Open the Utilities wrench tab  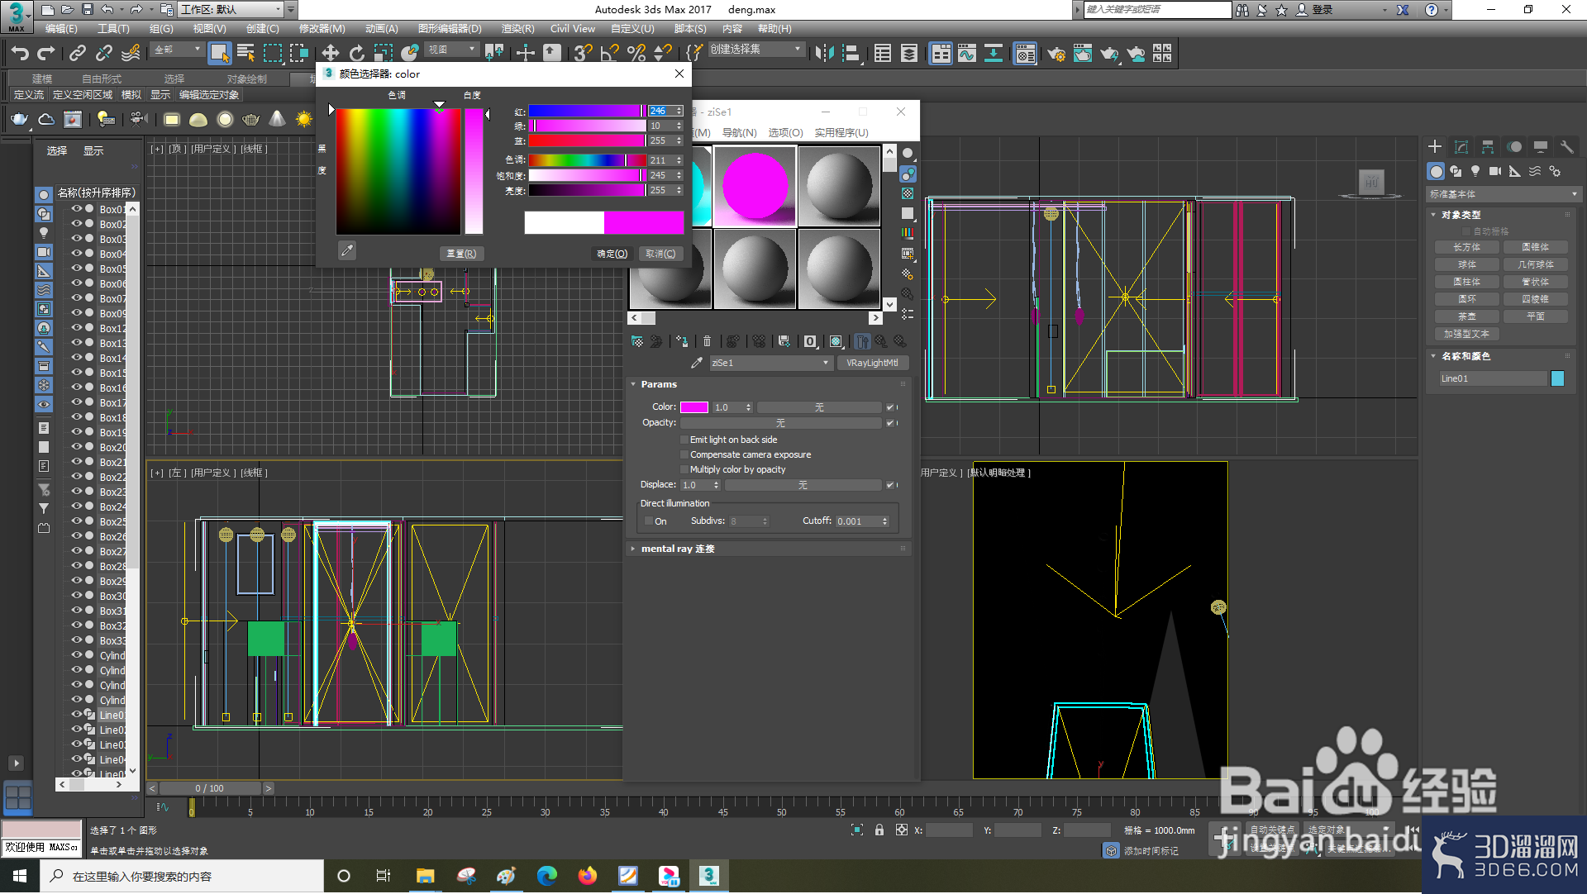(x=1566, y=146)
